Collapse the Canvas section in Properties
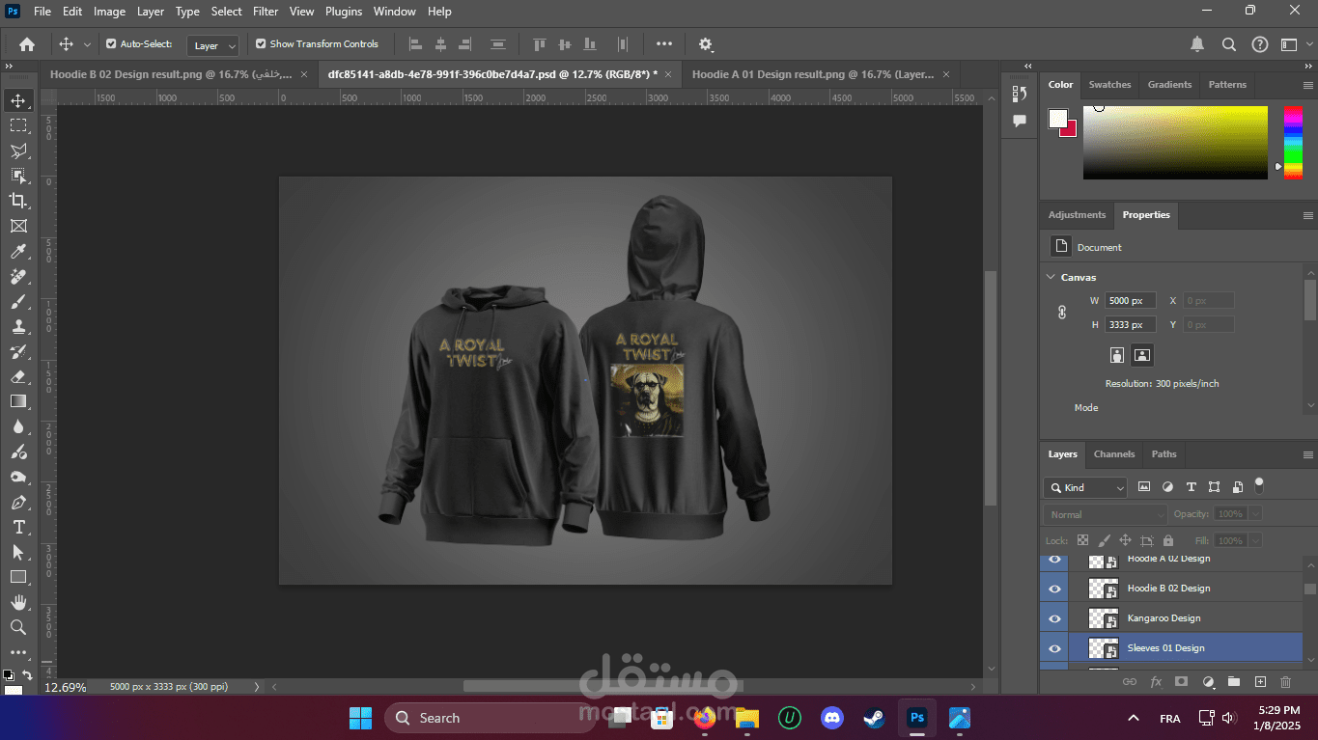This screenshot has height=740, width=1318. click(1052, 277)
